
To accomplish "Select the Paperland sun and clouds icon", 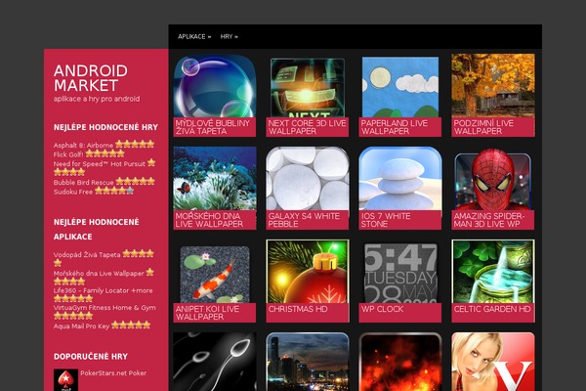I will [400, 87].
